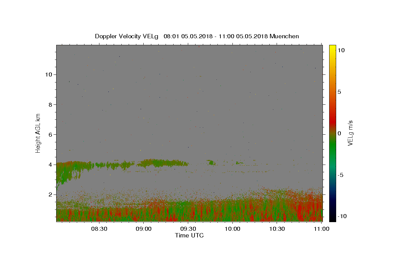Click the 11:00 time tick label
This screenshot has height=266, width=399.
(321, 229)
